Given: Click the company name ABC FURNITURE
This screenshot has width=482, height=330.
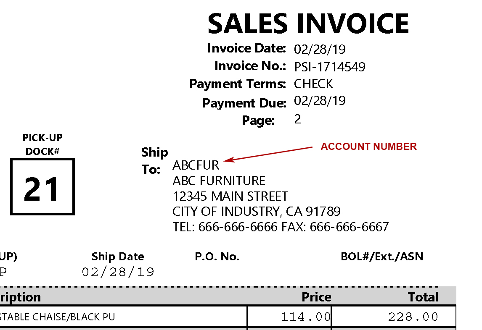Looking at the screenshot, I should (x=219, y=181).
